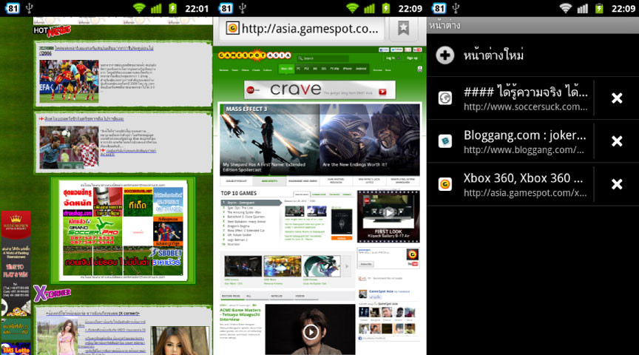Click the HOT NEWS logo on soccersuck

point(53,31)
